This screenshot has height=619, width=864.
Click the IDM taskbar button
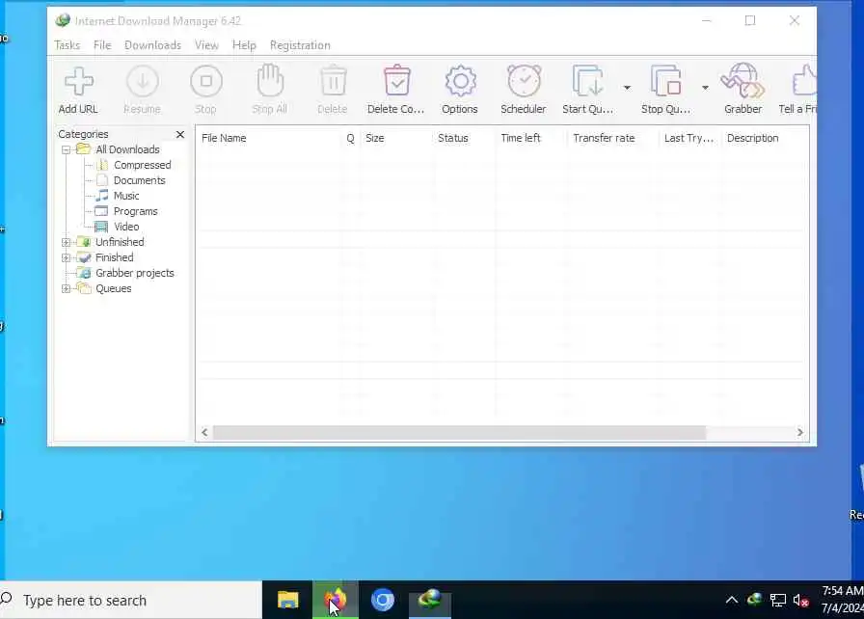tap(430, 600)
